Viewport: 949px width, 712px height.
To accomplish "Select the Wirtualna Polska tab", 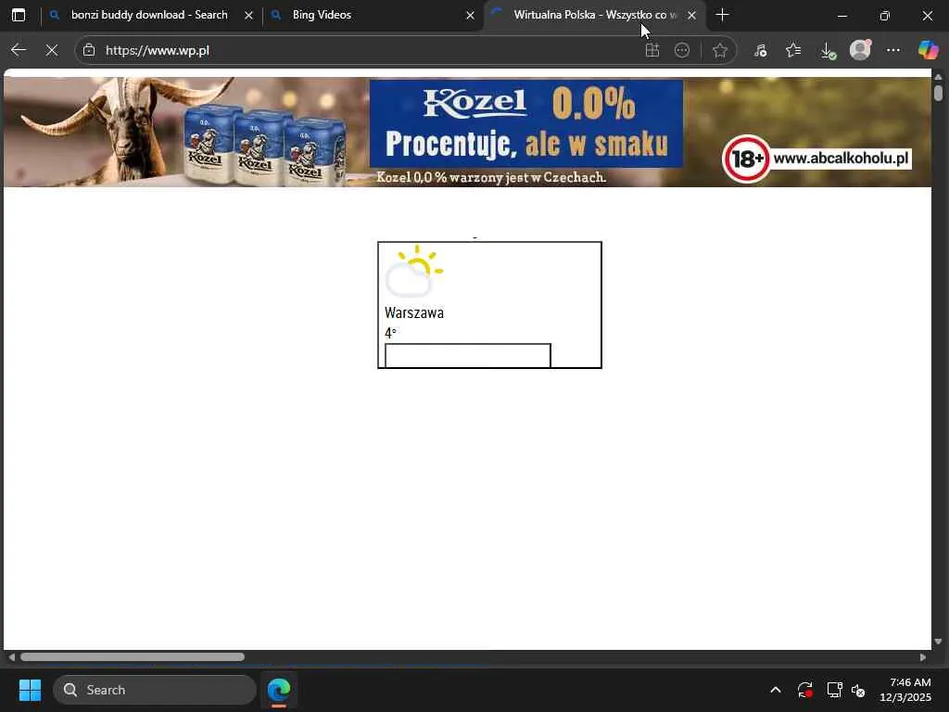I will 594,15.
